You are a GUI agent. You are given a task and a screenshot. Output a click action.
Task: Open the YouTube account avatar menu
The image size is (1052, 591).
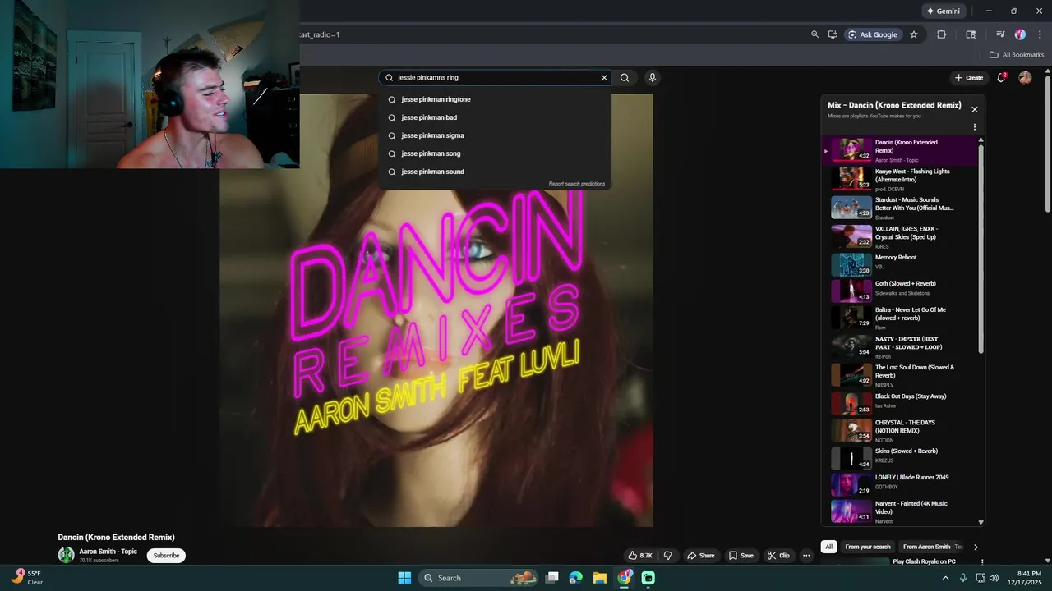1025,77
